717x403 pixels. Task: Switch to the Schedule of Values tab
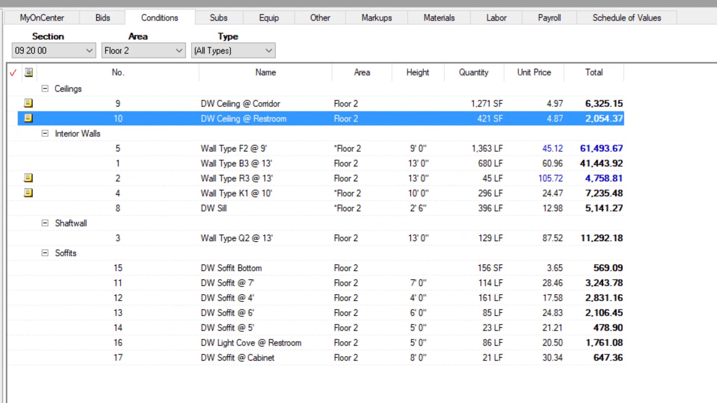coord(626,18)
